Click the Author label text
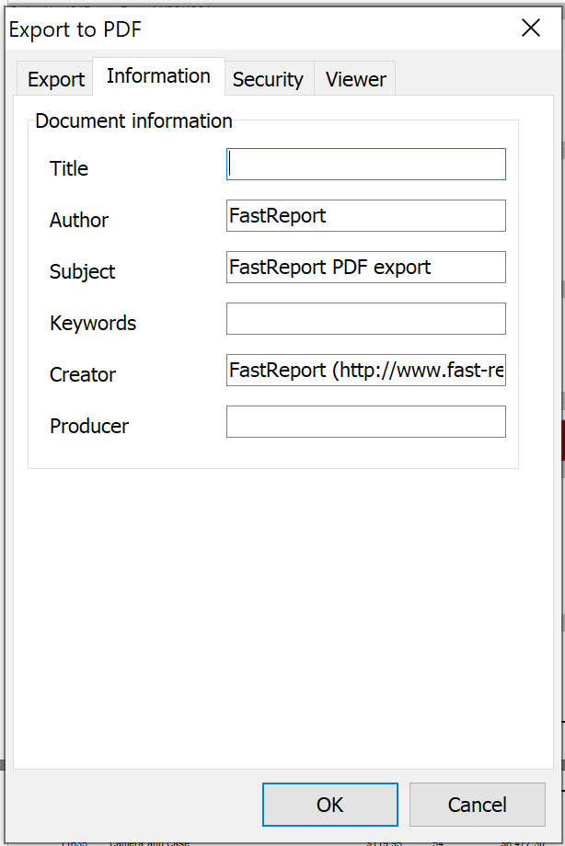Viewport: 565px width, 846px height. (x=79, y=220)
